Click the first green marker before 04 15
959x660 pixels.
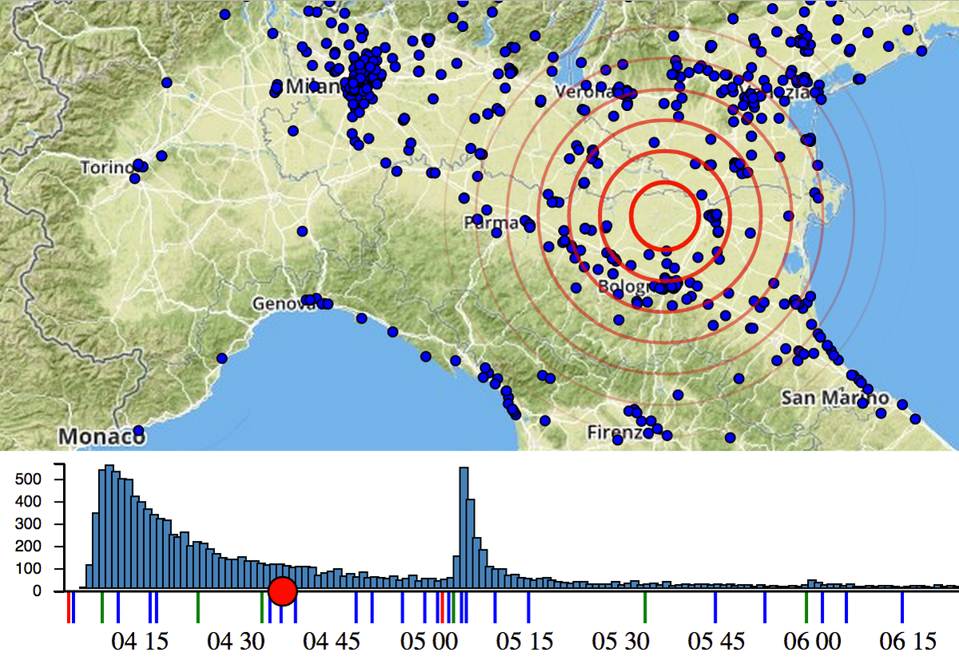point(102,606)
